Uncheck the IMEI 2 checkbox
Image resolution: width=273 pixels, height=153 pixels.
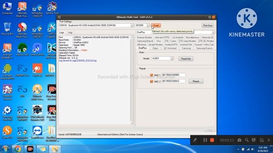(x=151, y=81)
